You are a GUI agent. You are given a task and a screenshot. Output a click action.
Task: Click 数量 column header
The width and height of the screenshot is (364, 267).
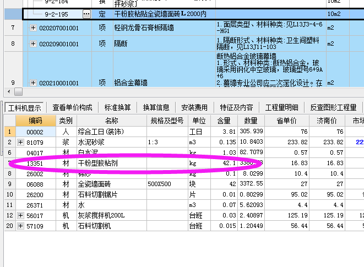[251, 121]
